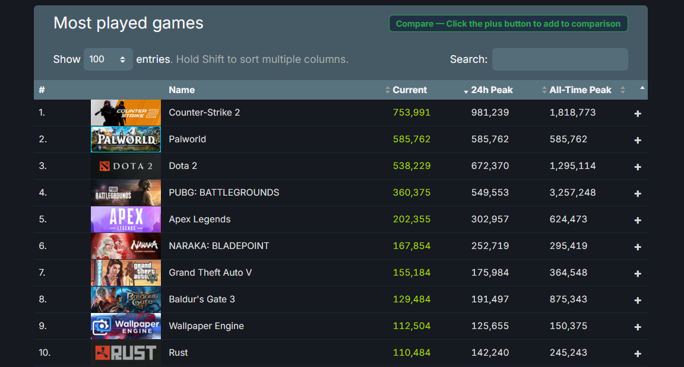Click the Compare comparison button
The height and width of the screenshot is (367, 684).
[508, 24]
